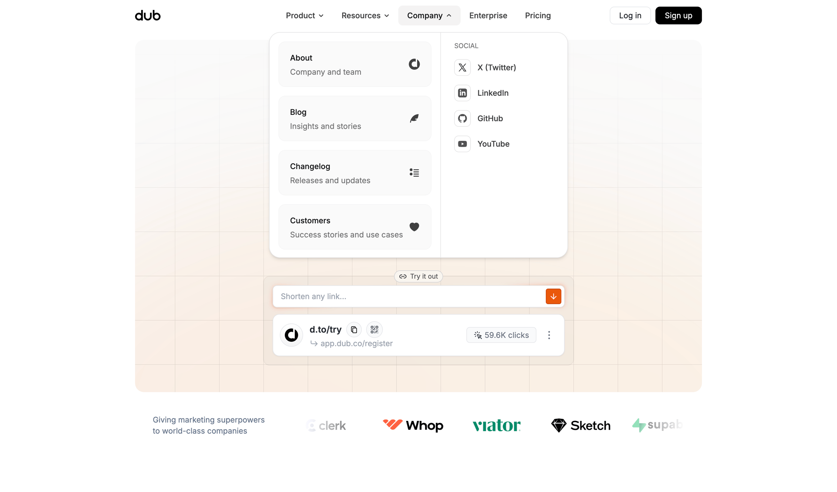Screen dimensions: 837x492
Task: Open the Pricing page
Action: 538,15
